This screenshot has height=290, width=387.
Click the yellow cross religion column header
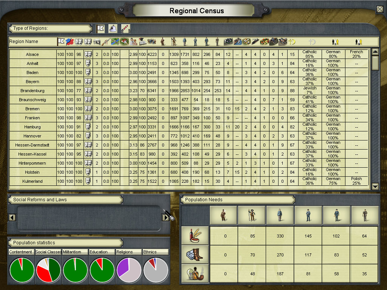pyautogui.click(x=292, y=42)
